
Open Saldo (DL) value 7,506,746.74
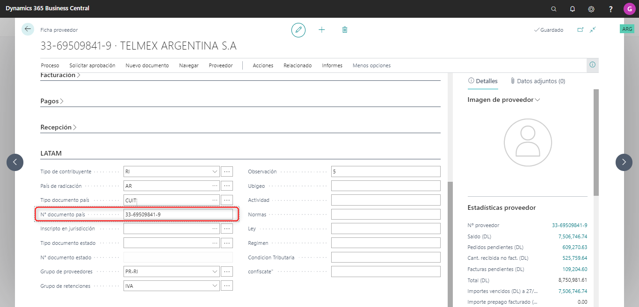pos(573,236)
